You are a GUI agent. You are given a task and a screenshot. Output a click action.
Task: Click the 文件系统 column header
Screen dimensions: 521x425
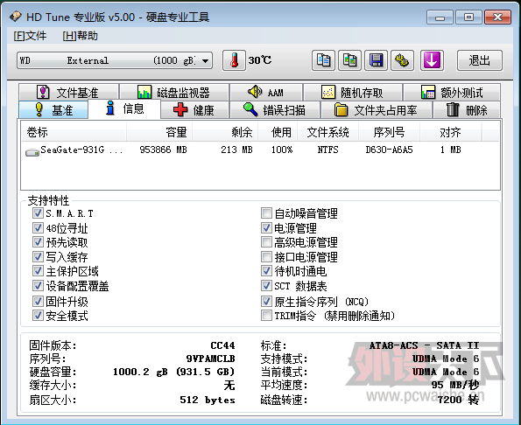[327, 132]
